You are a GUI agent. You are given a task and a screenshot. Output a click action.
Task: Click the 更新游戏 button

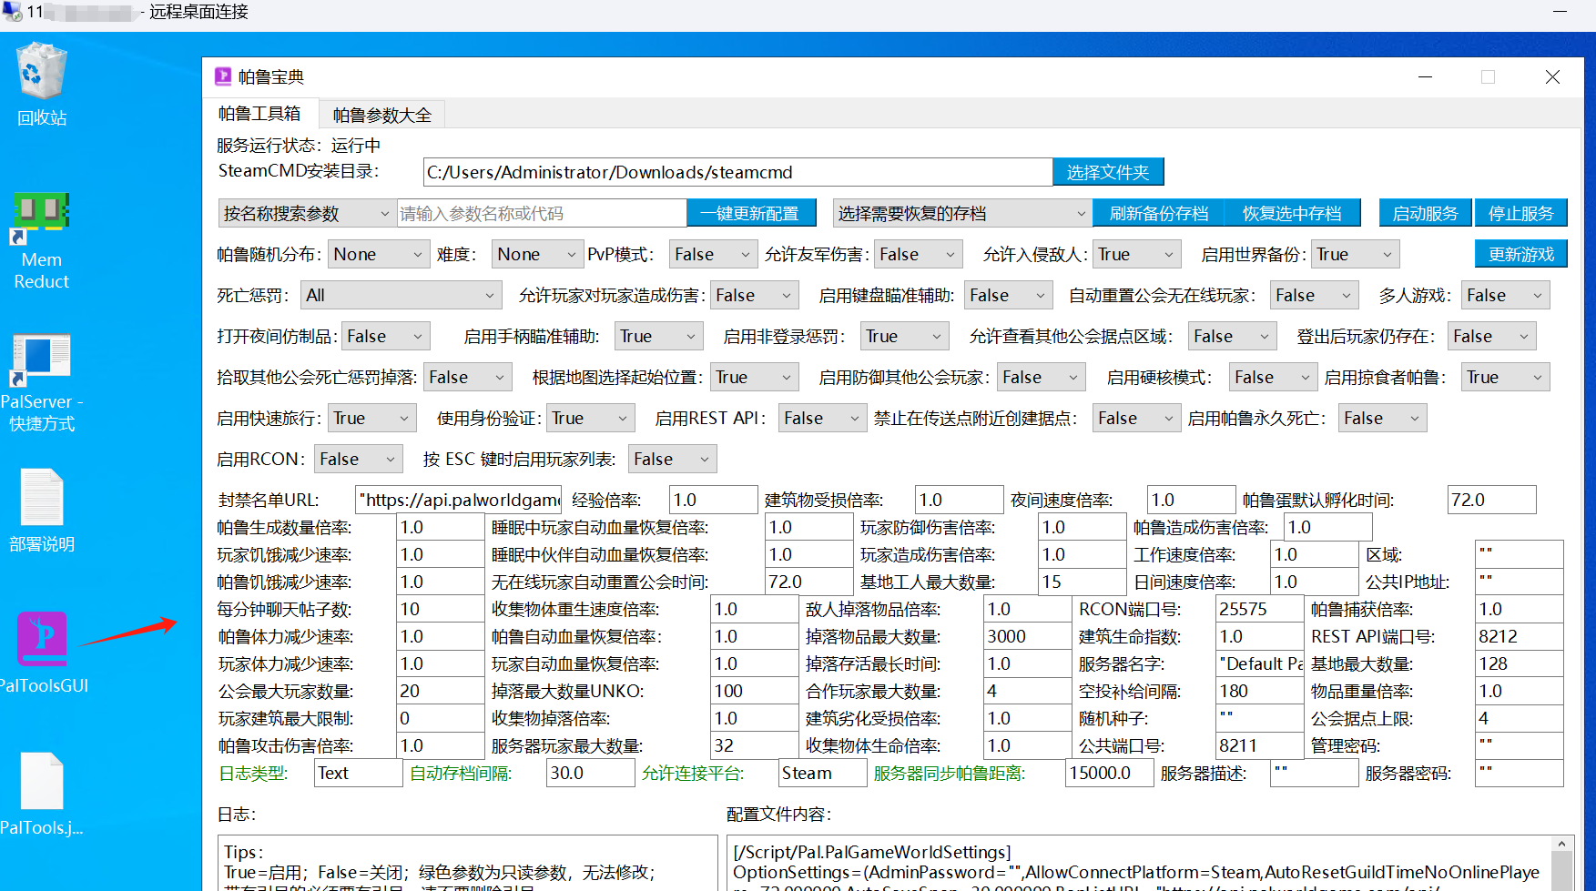1521,254
